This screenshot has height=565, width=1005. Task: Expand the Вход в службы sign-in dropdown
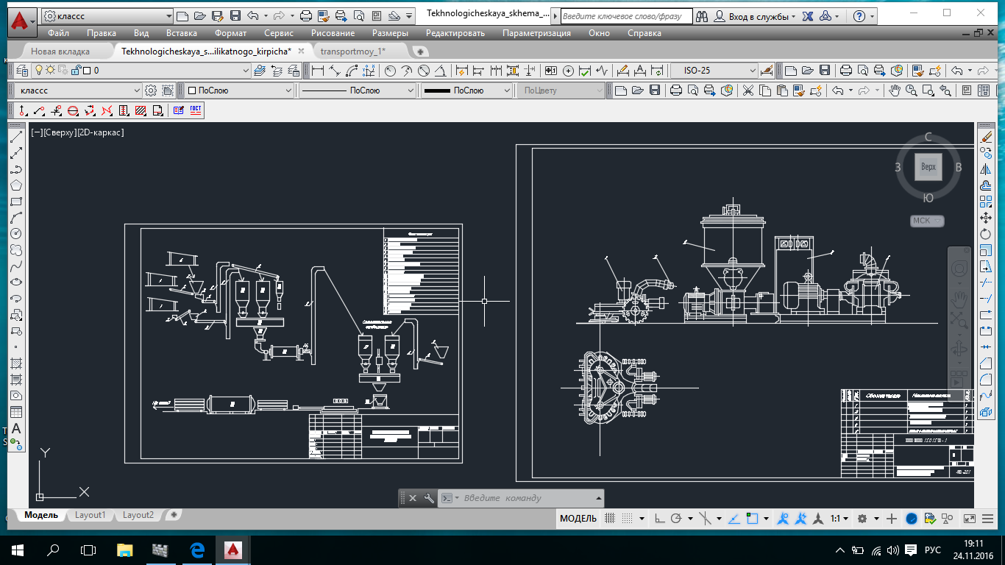pyautogui.click(x=792, y=16)
